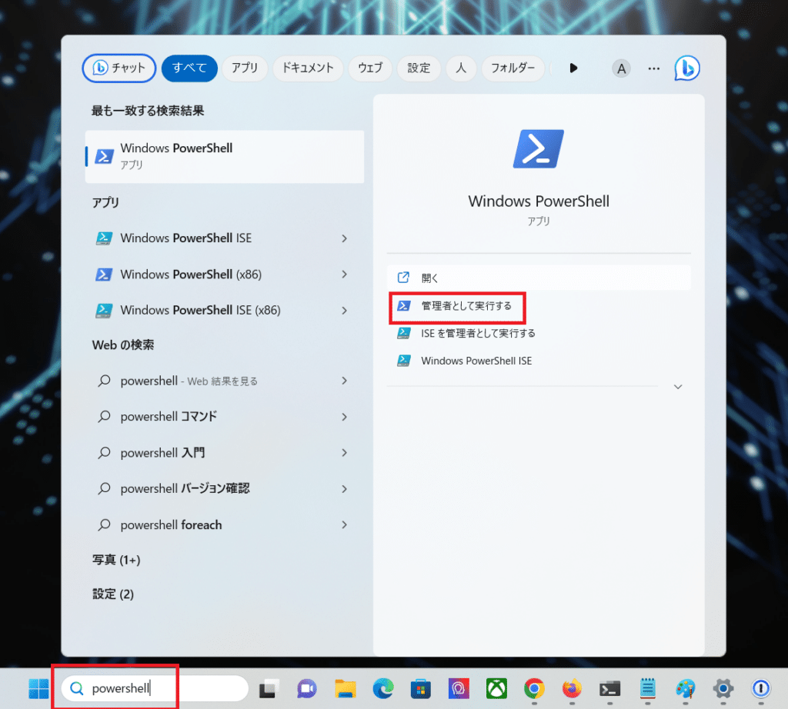Image resolution: width=788 pixels, height=709 pixels.
Task: Open the Bing chat icon at top right
Action: pyautogui.click(x=687, y=68)
